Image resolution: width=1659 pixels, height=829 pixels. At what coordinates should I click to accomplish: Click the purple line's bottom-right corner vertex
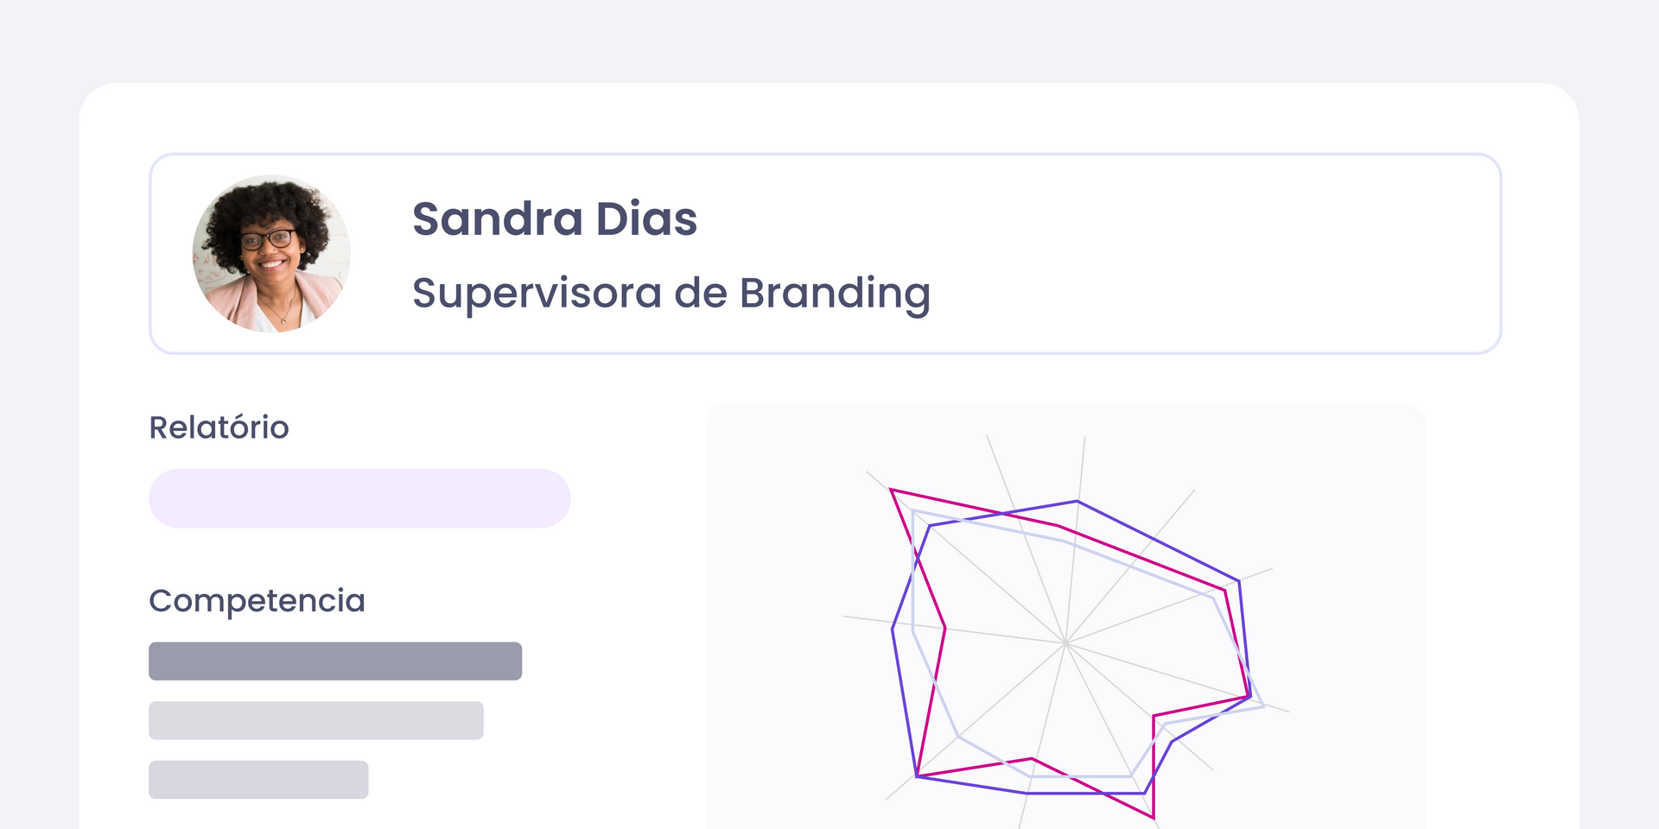1145,792
